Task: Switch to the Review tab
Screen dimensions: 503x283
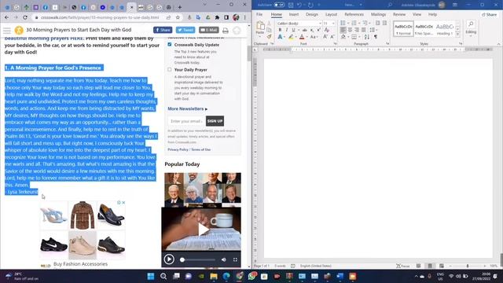Action: pos(399,14)
